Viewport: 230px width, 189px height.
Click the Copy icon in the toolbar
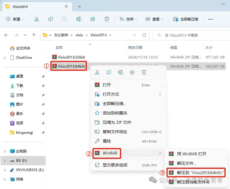50,19
